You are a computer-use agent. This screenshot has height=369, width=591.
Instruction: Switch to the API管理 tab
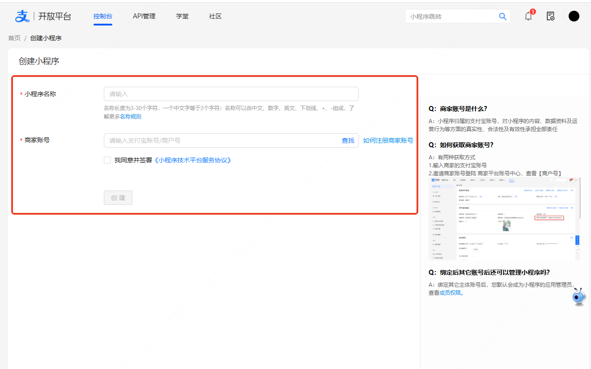(x=144, y=16)
